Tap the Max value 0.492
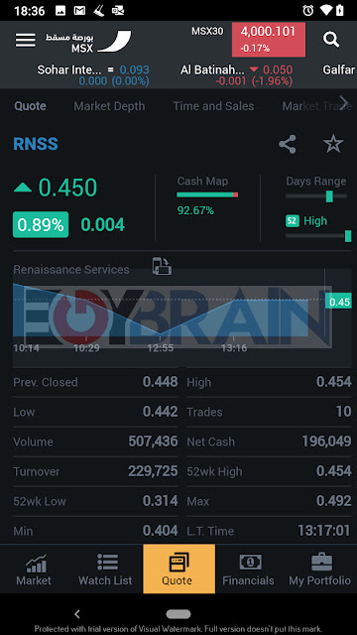 pos(334,501)
